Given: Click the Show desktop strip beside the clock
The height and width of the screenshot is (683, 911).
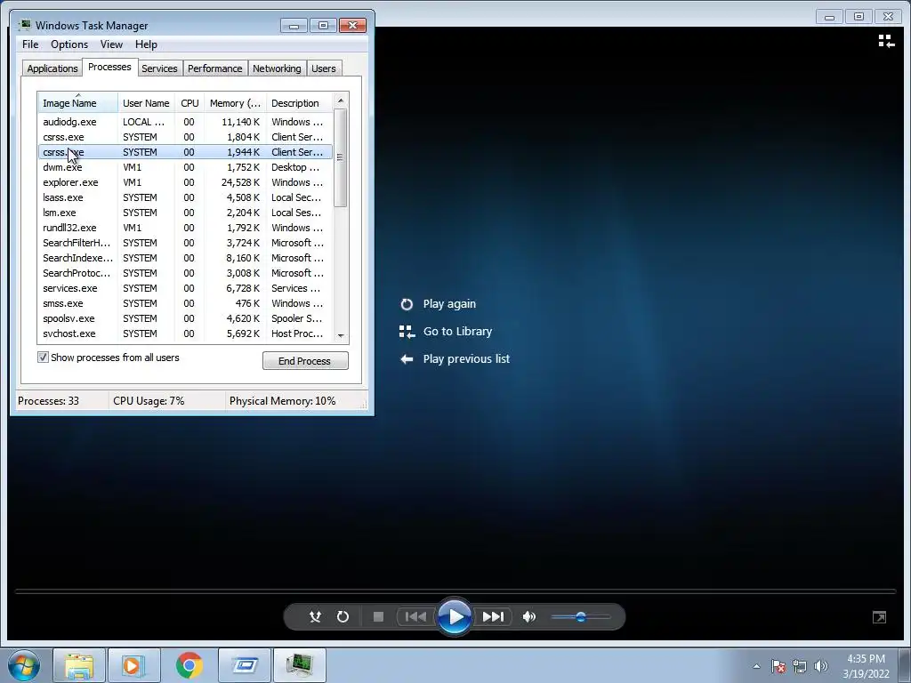Looking at the screenshot, I should coord(905,665).
